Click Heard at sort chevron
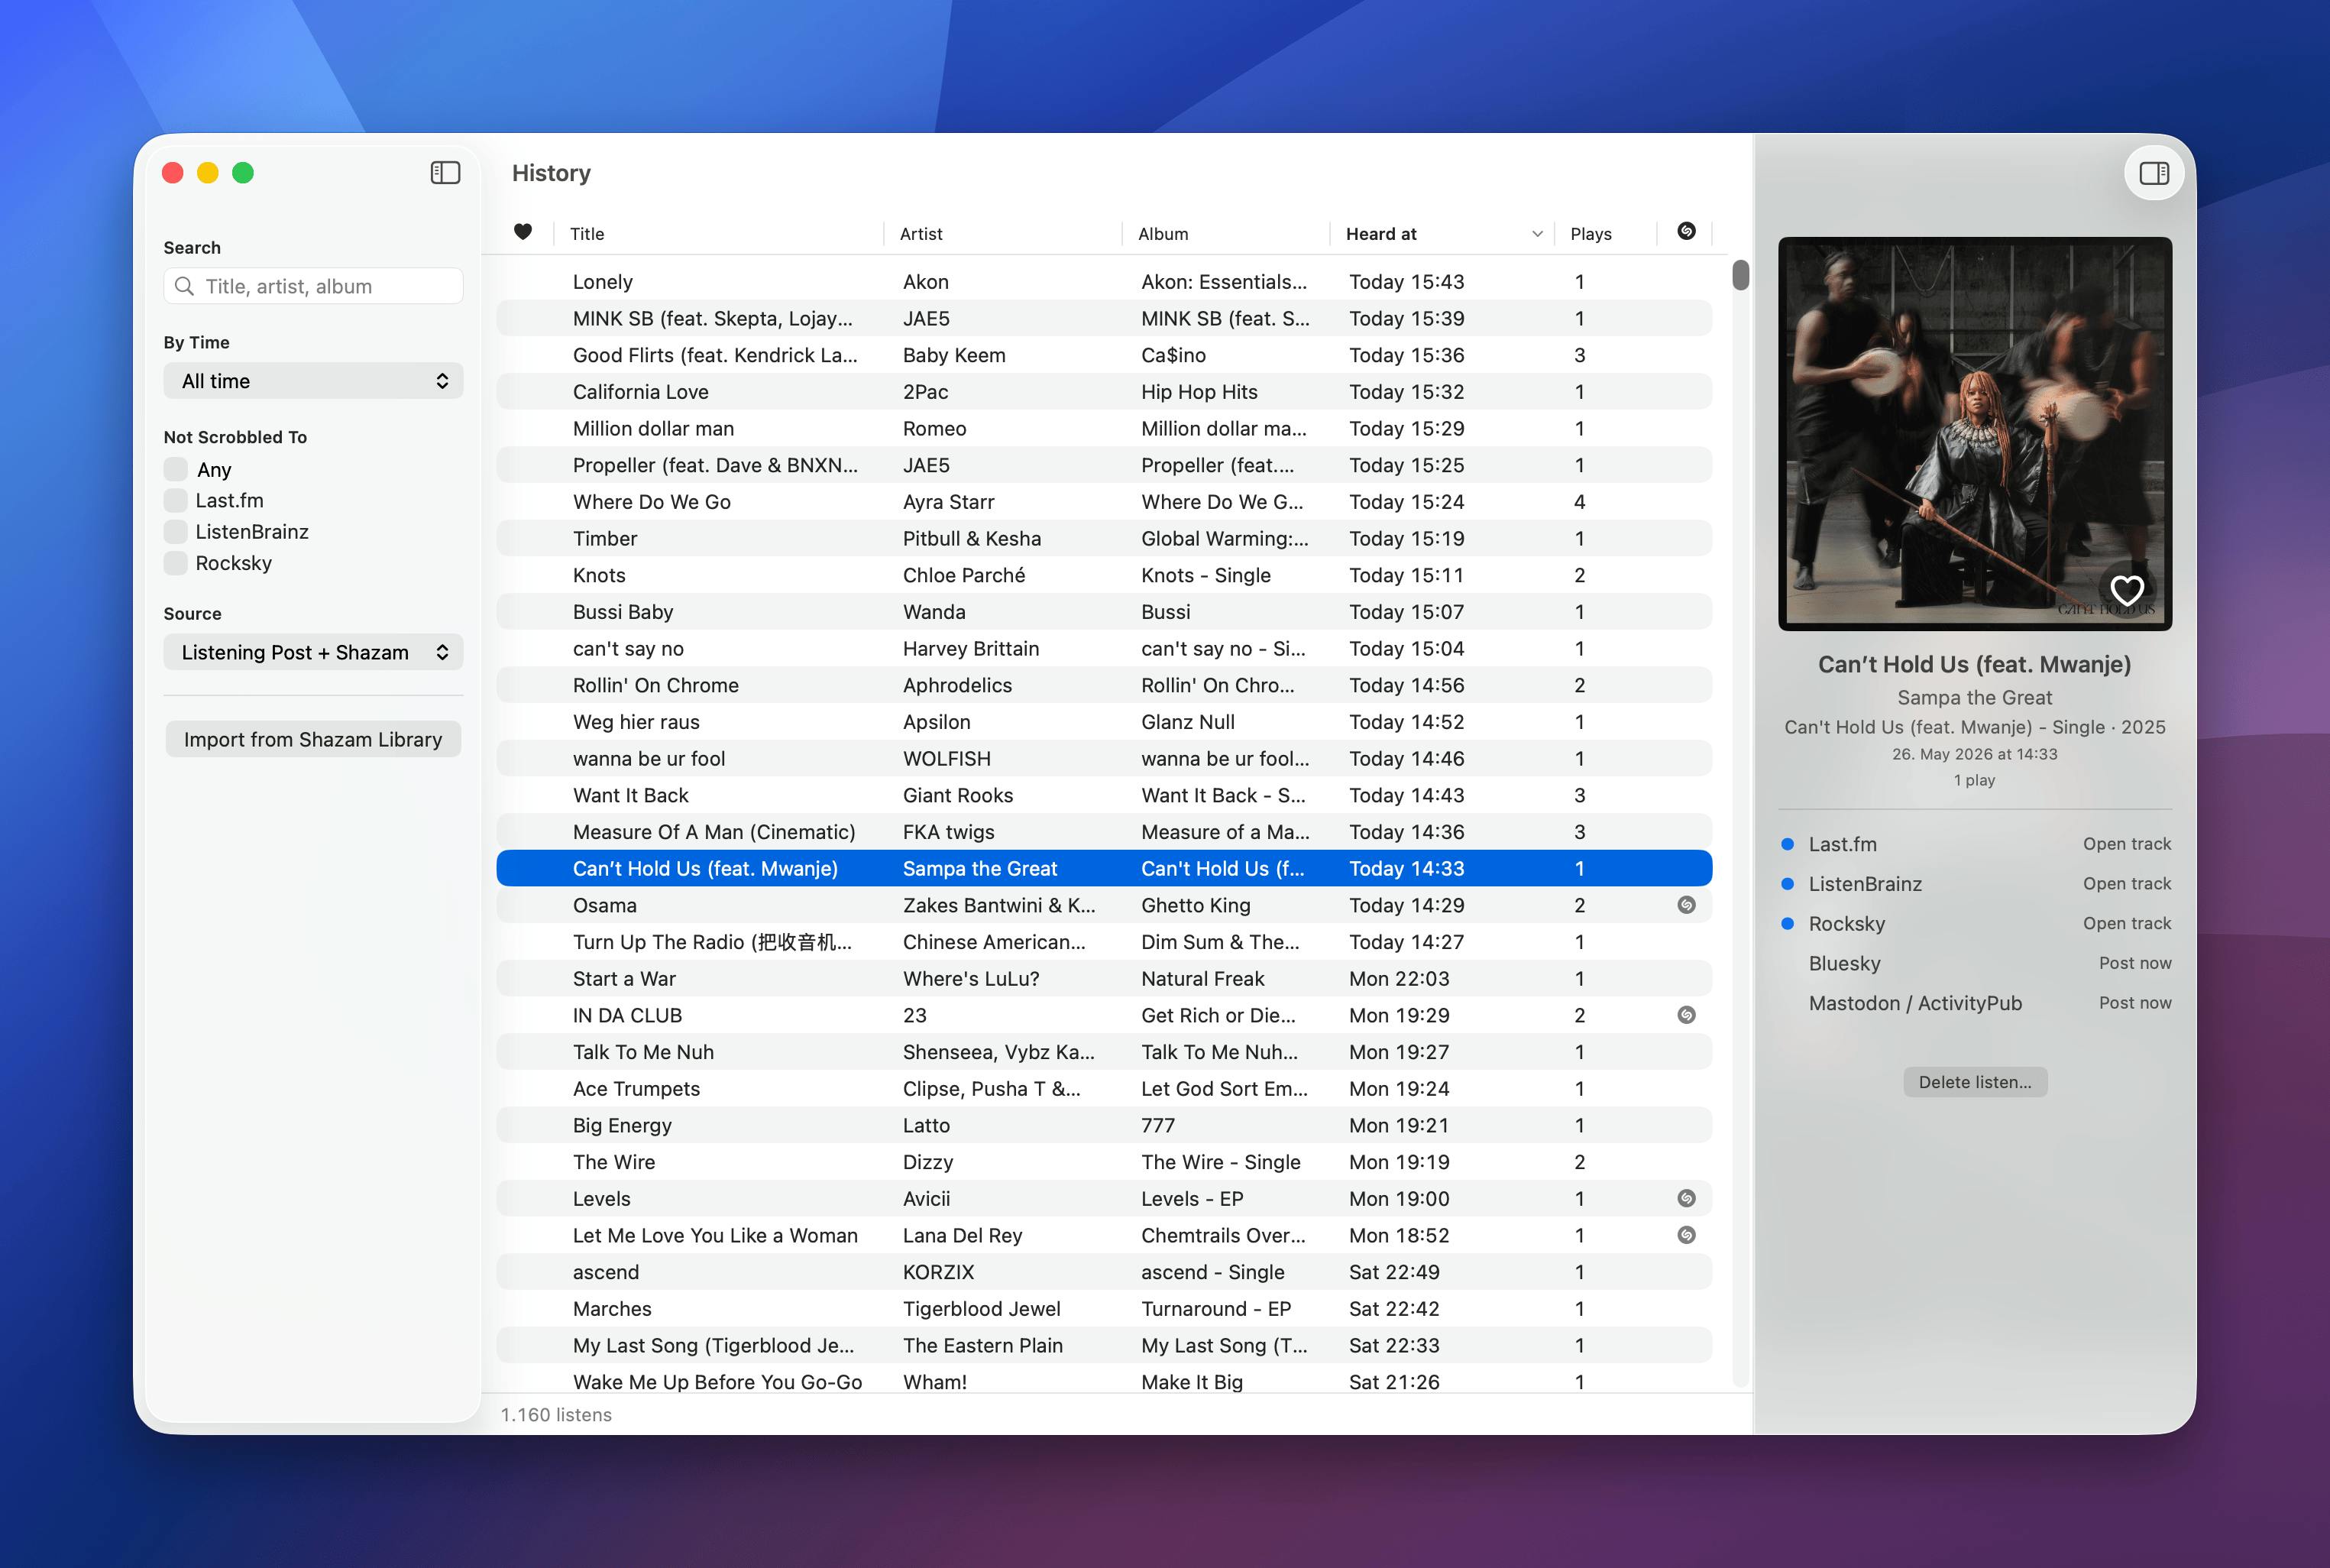 pyautogui.click(x=1537, y=234)
